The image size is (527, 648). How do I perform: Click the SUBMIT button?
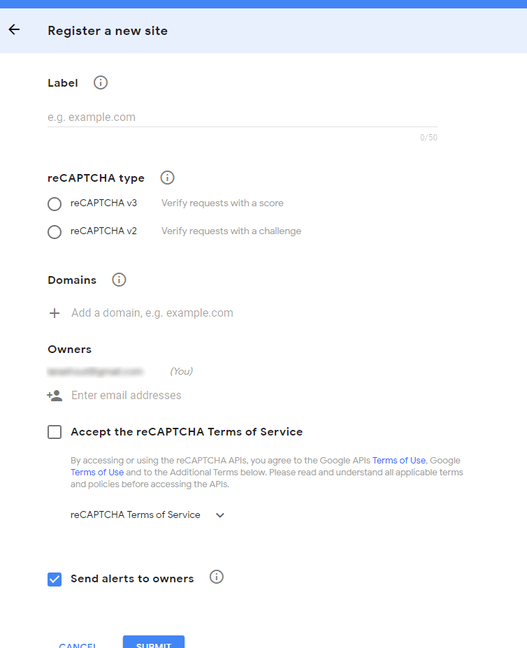tap(153, 644)
